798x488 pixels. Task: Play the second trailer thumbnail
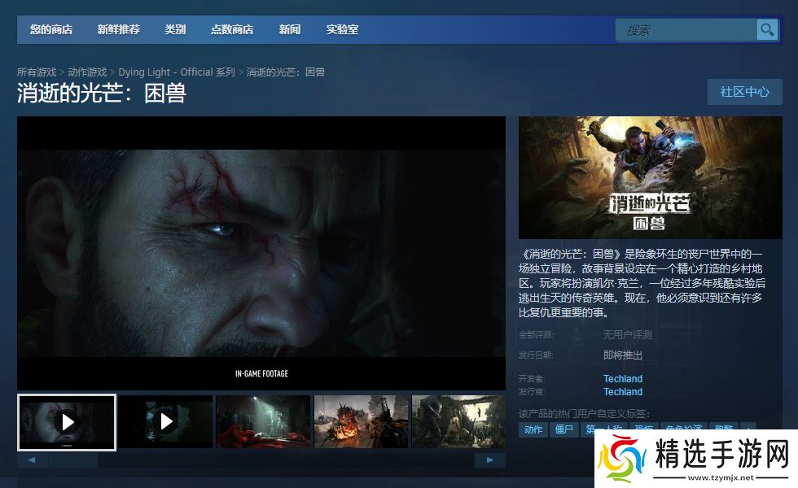[x=165, y=421]
